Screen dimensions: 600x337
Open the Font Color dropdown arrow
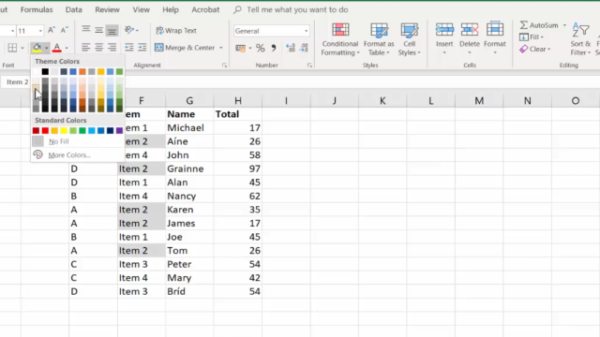(67, 48)
